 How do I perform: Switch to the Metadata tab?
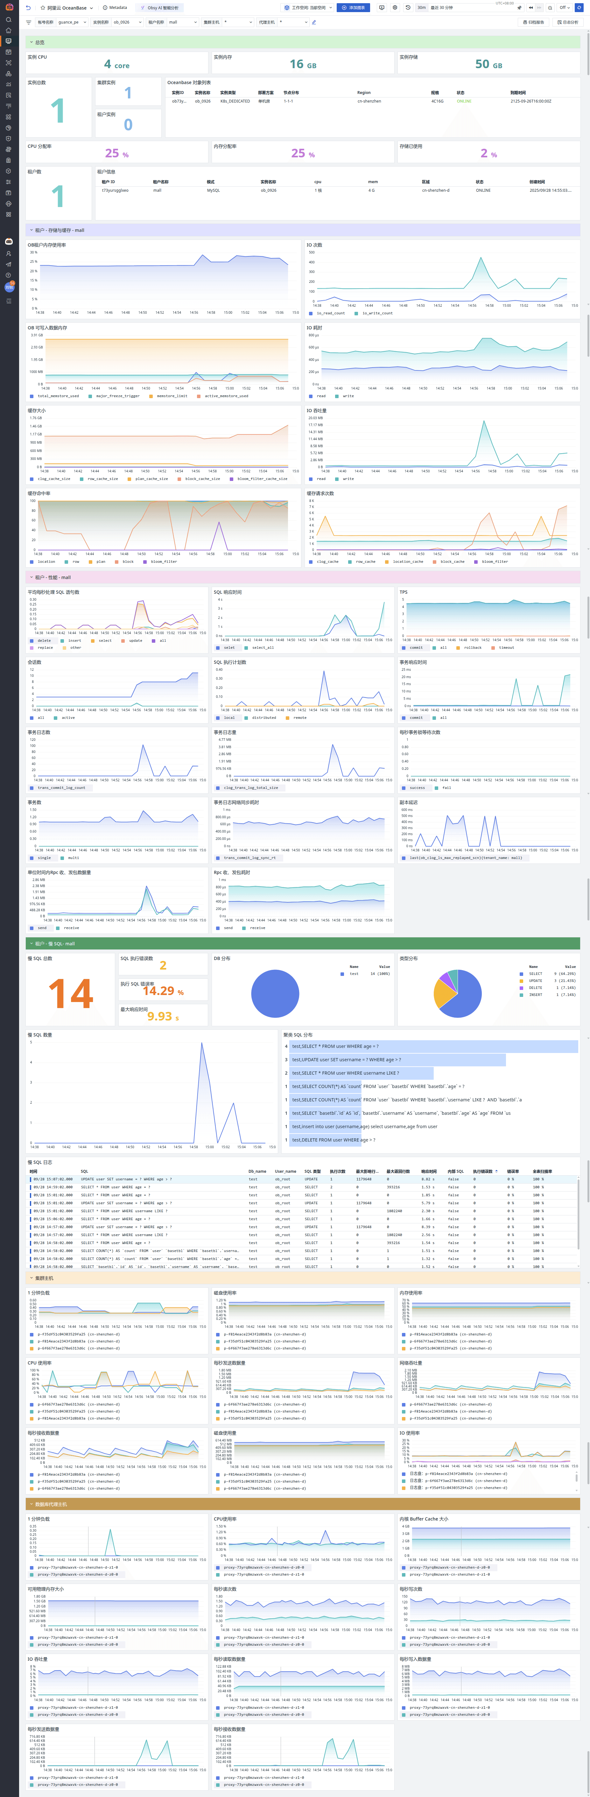click(x=115, y=8)
